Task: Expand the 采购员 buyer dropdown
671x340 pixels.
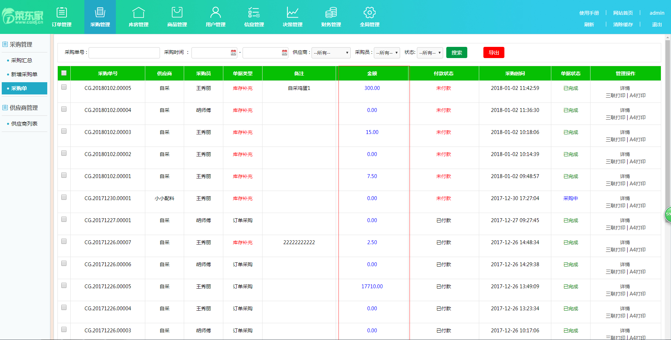Action: pyautogui.click(x=387, y=53)
